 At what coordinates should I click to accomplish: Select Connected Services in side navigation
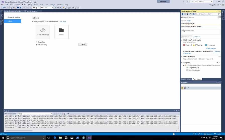14,17
